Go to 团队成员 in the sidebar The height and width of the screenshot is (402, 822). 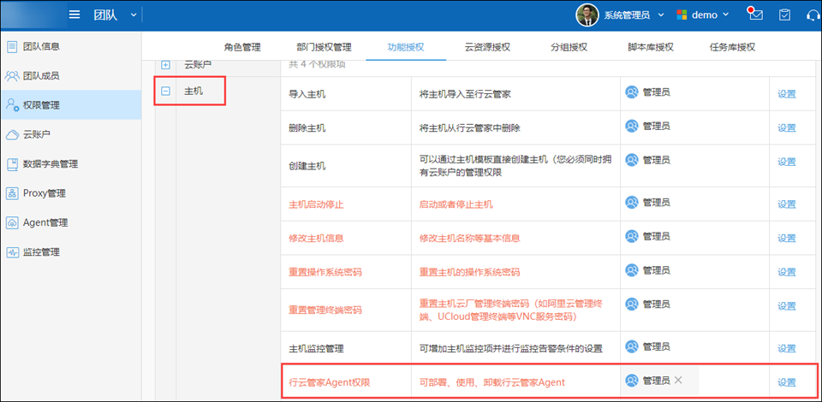pyautogui.click(x=41, y=76)
